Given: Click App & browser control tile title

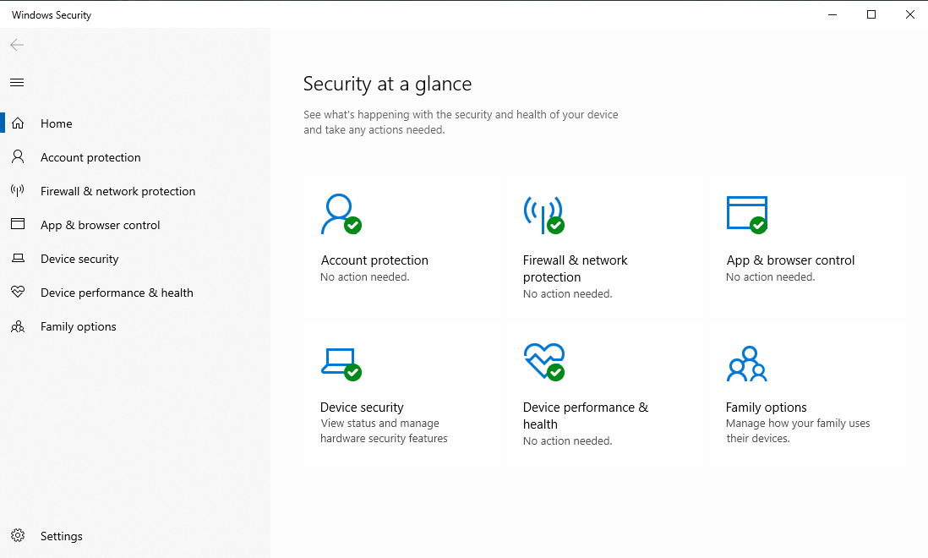Looking at the screenshot, I should 790,260.
